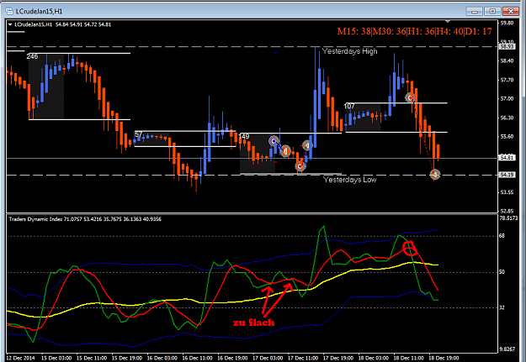This screenshot has width=526, height=362.
Task: Select the yellow trade marker joined to the blue marker by a dashed line
Action: click(x=285, y=151)
